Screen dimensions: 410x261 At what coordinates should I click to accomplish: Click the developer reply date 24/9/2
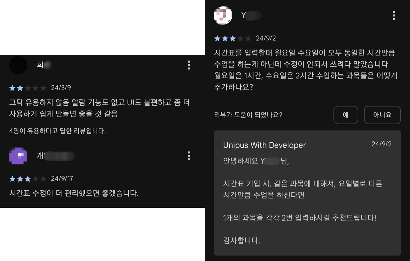coord(381,144)
